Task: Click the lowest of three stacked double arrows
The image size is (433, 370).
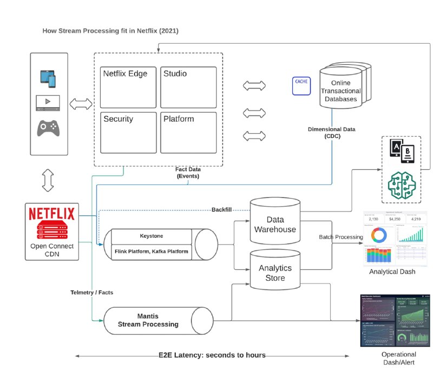Action: 254,136
